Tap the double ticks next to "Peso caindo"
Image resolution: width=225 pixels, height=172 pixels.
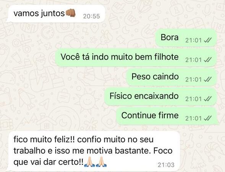point(208,79)
